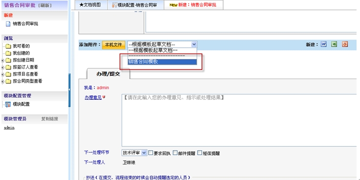This screenshot has width=360, height=180.
Task: Click the 销售合同审批 document icon under 新建
Action: point(8,24)
